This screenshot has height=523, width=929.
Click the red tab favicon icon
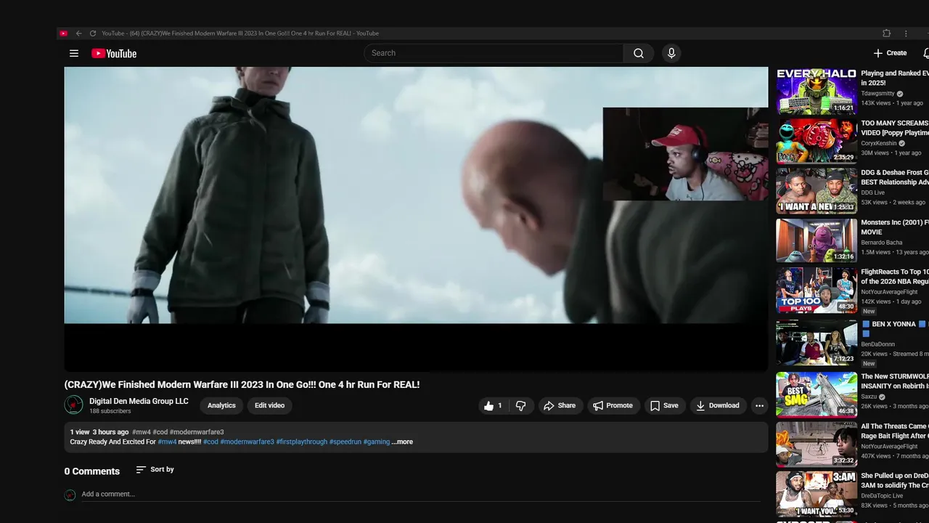pyautogui.click(x=64, y=33)
